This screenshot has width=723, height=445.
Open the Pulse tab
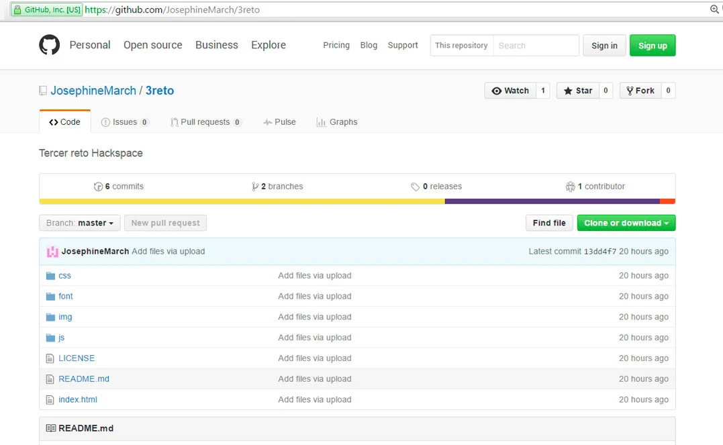pyautogui.click(x=279, y=122)
